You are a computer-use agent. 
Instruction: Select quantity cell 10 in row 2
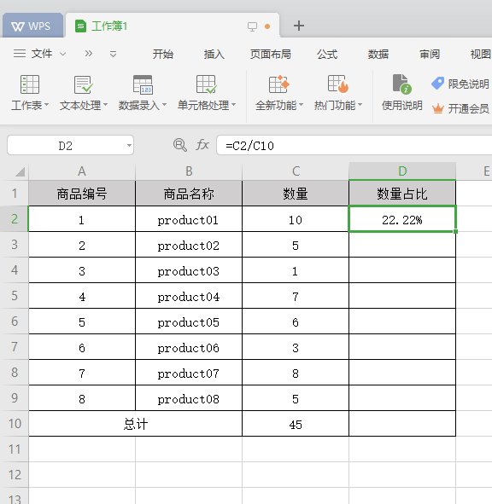point(296,219)
